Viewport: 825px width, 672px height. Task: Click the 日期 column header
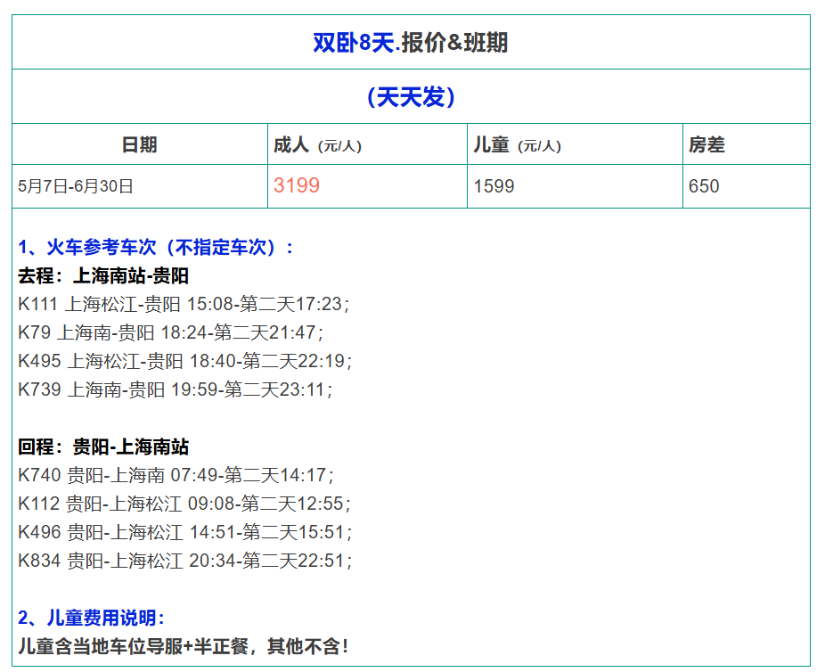(139, 144)
